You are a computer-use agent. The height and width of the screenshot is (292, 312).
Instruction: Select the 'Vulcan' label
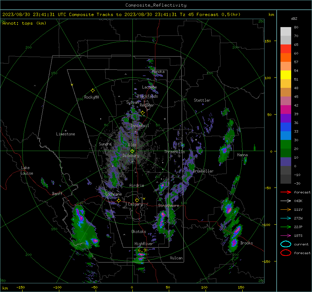176,258
